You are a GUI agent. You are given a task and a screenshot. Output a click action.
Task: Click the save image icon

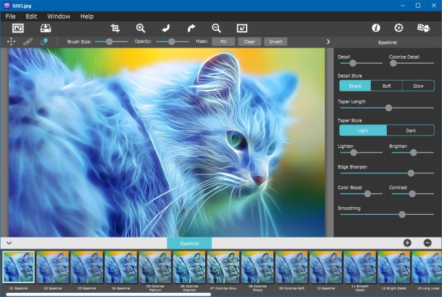(46, 28)
